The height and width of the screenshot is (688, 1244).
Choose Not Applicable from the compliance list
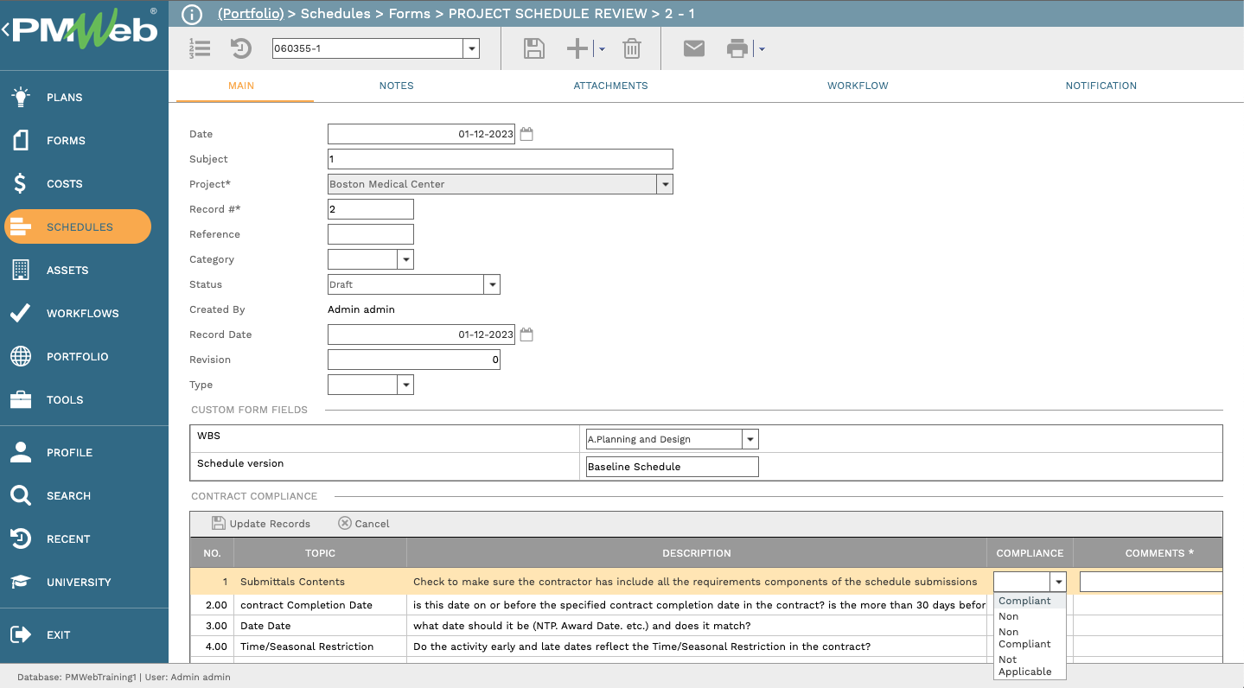(x=1030, y=666)
